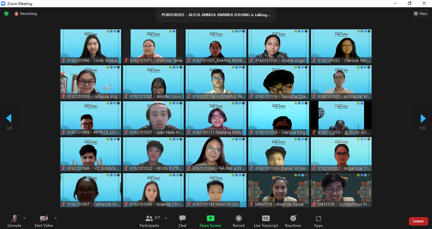Enable Live Transcript captions
This screenshot has width=432, height=229.
[x=266, y=221]
